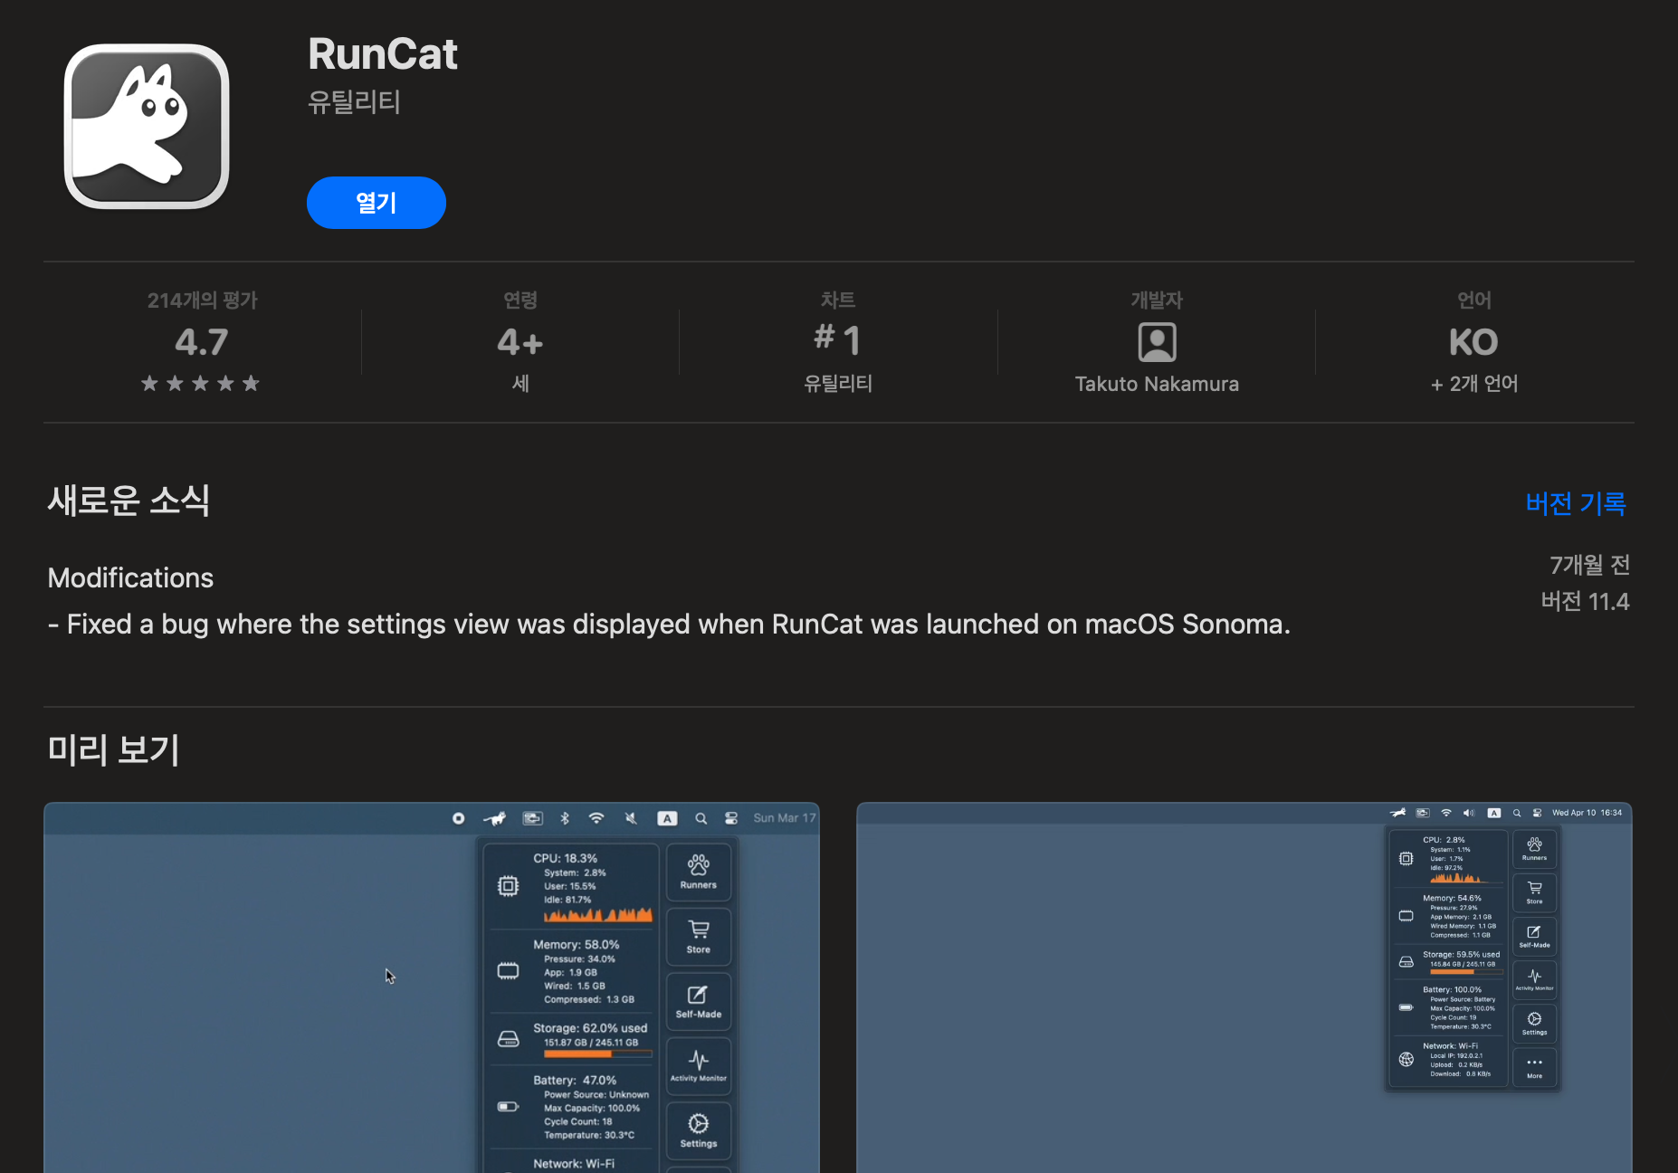Click the KO language indicator

tap(1473, 342)
